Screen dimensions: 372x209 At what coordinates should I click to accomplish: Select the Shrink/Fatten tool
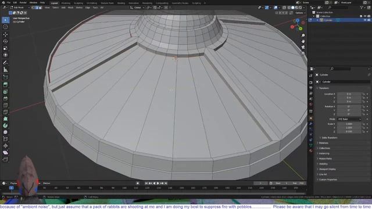pos(5,146)
